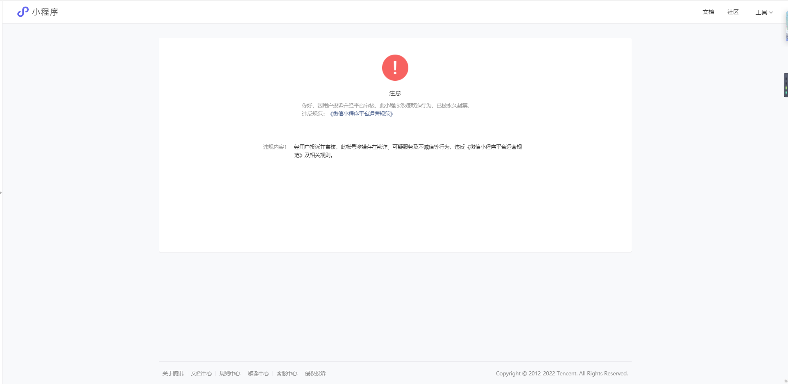
Task: Open the 文档 menu item
Action: pyautogui.click(x=708, y=12)
